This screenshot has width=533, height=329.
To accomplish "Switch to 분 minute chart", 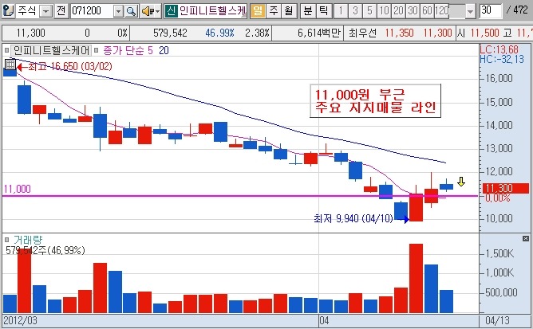I will [308, 11].
